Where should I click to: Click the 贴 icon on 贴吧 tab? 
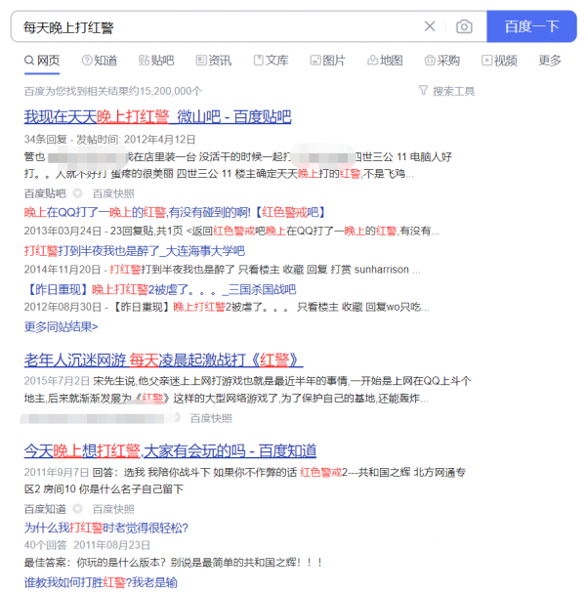point(144,61)
